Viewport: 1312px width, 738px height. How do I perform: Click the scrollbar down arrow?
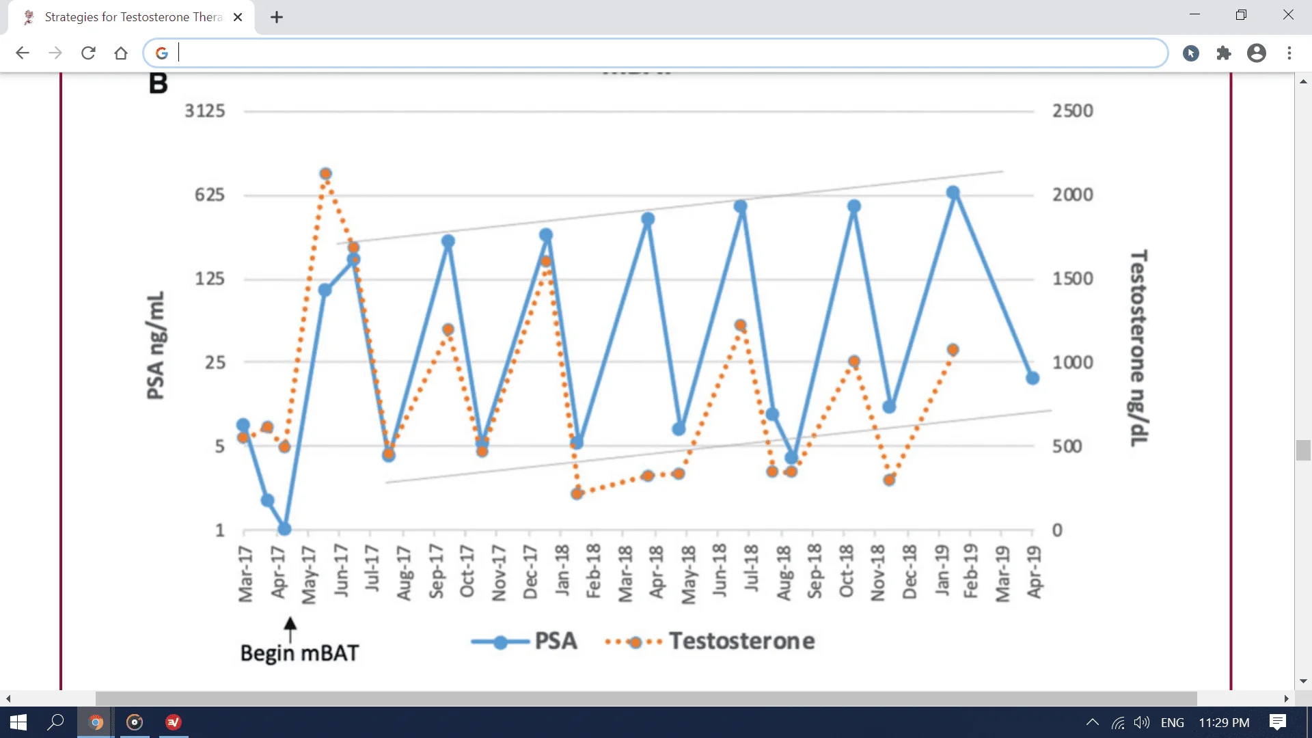(x=1303, y=681)
